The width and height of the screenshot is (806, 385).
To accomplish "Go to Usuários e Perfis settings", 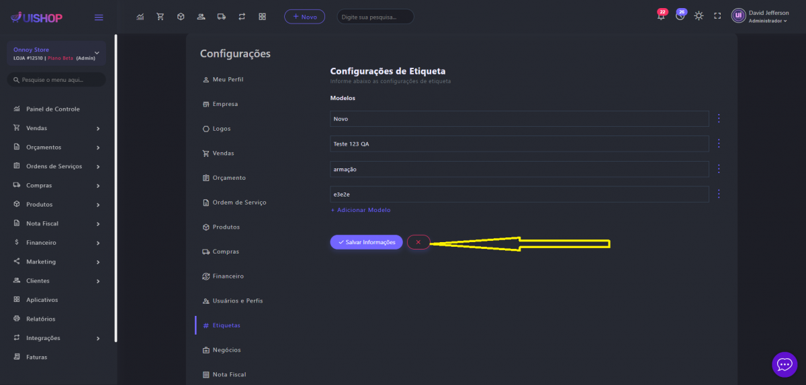I will [x=237, y=300].
